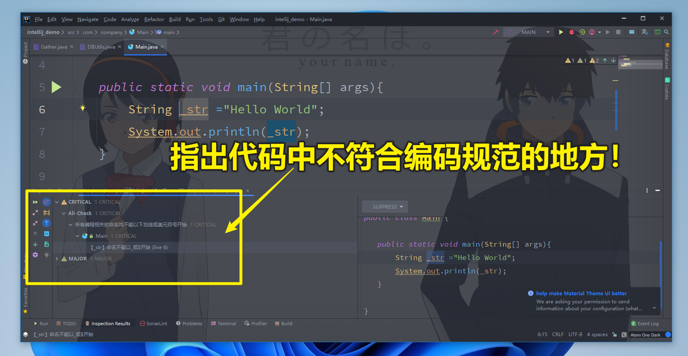The width and height of the screenshot is (688, 356).
Task: Open the Database side panel
Action: click(x=667, y=56)
